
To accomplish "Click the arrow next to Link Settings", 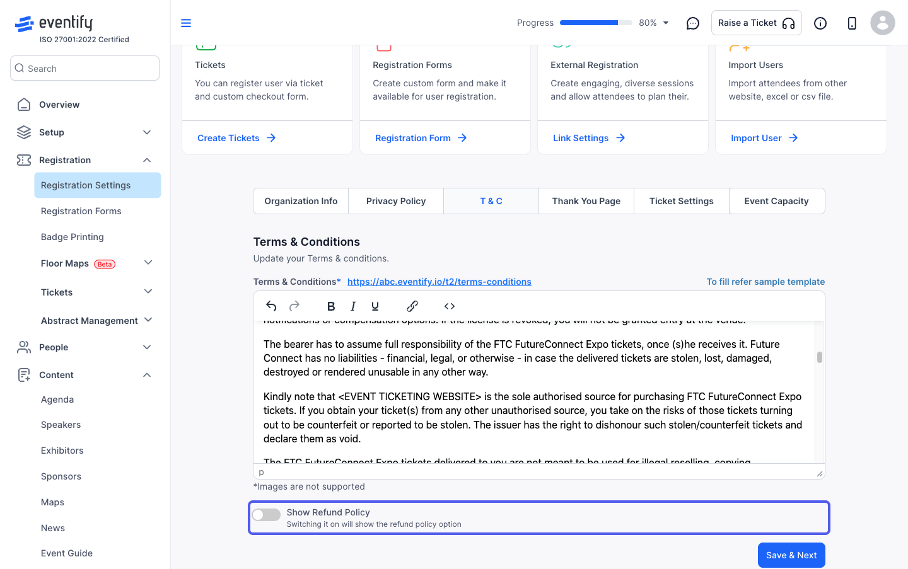I will click(x=620, y=138).
